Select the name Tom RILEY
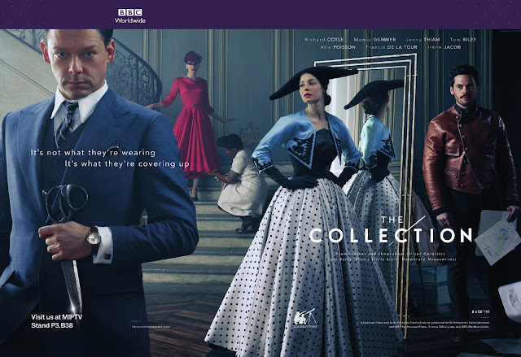This screenshot has width=521, height=357. [x=463, y=40]
